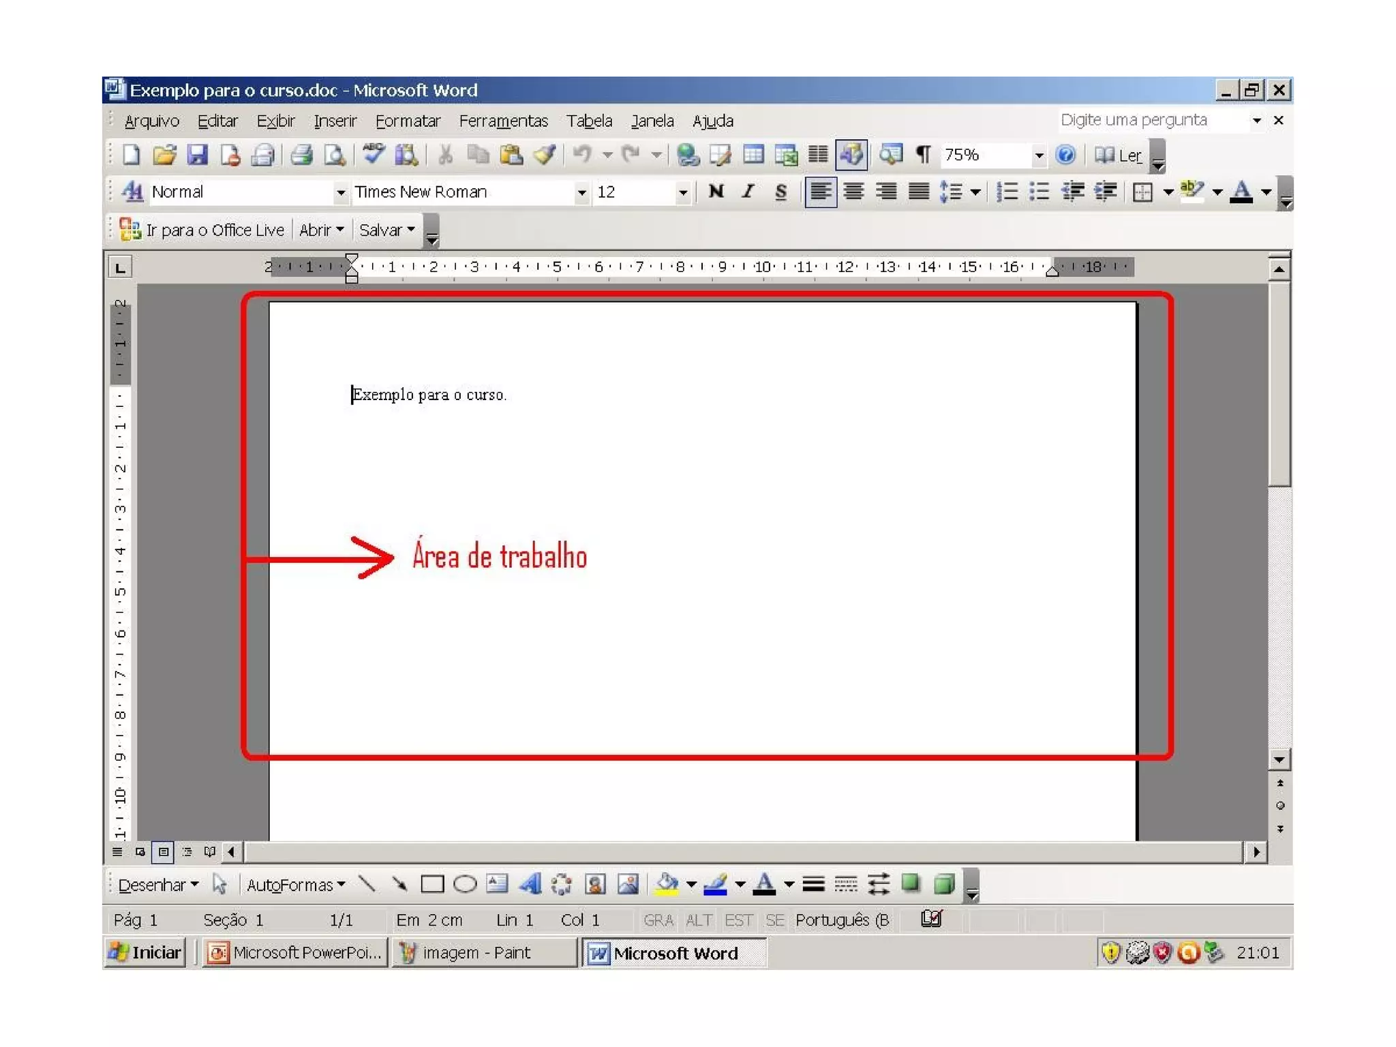This screenshot has width=1396, height=1047.
Task: Switch to imagem - Paint in taskbar
Action: [x=476, y=952]
